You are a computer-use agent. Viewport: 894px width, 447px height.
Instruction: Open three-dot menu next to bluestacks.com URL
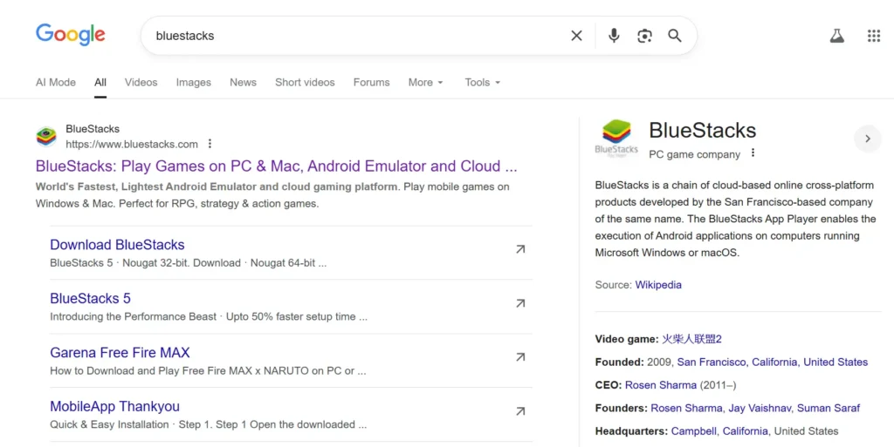point(210,144)
